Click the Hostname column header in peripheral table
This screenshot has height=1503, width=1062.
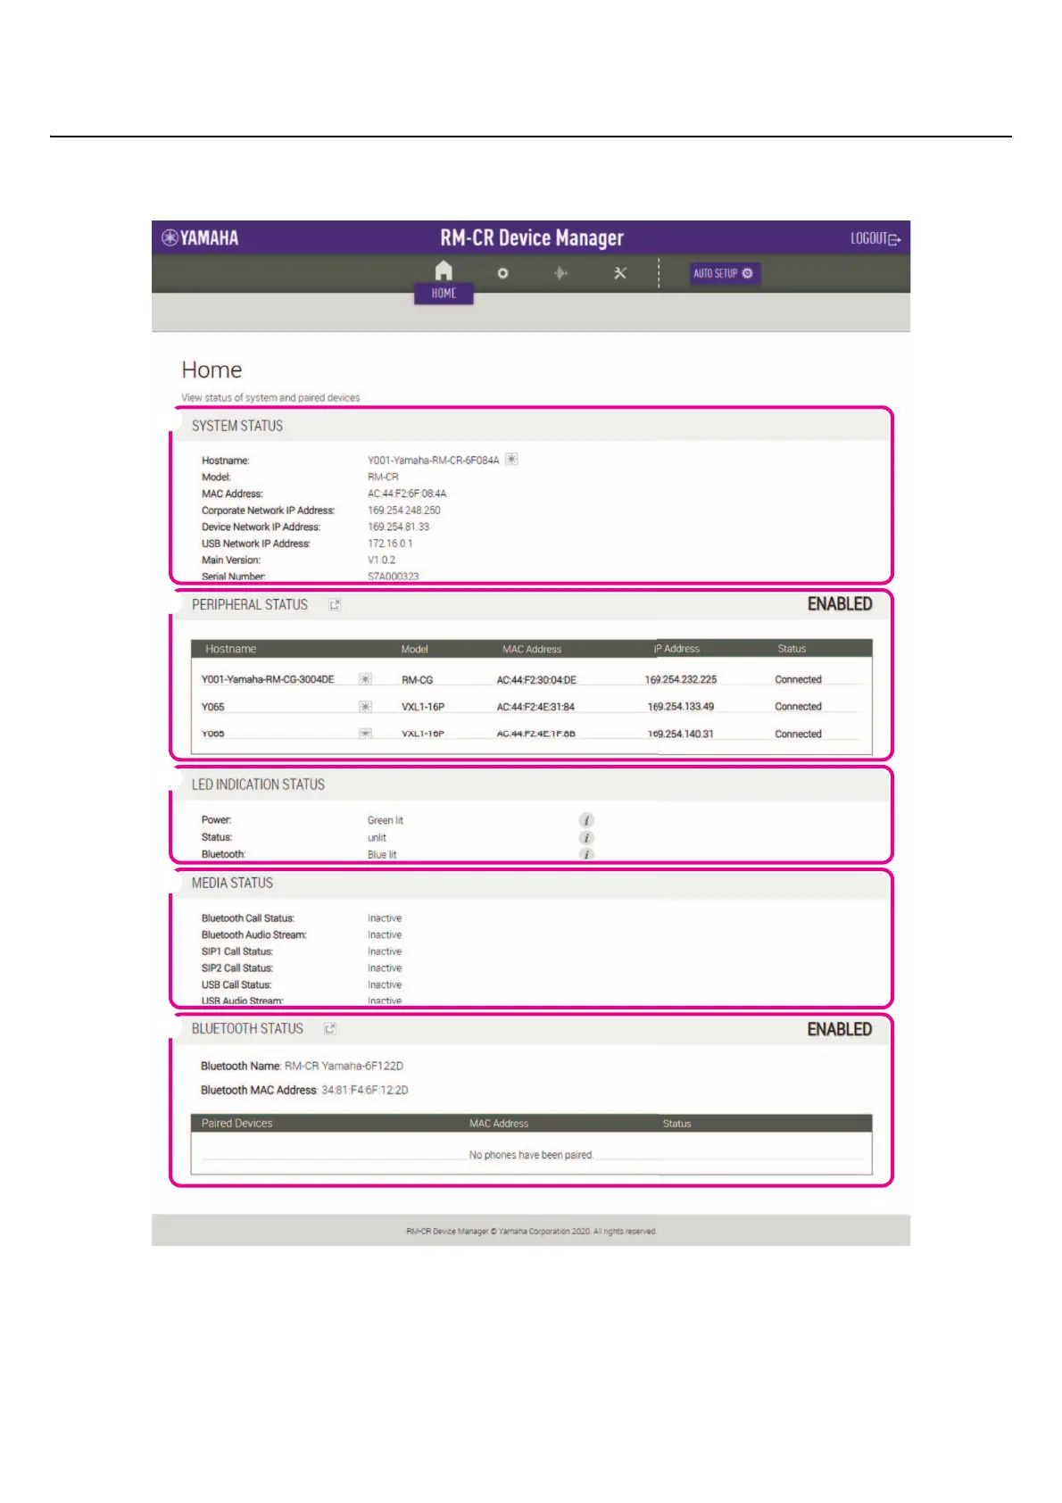(231, 649)
